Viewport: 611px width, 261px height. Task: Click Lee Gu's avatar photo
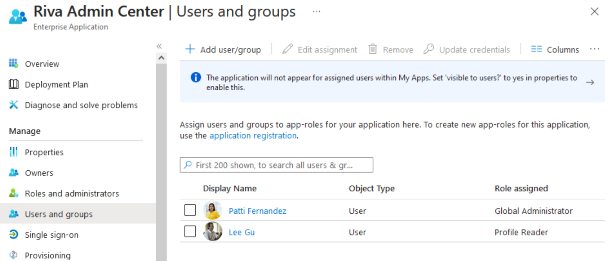tap(213, 231)
